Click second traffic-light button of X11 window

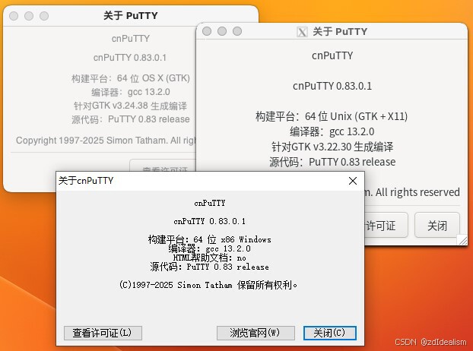click(x=222, y=31)
